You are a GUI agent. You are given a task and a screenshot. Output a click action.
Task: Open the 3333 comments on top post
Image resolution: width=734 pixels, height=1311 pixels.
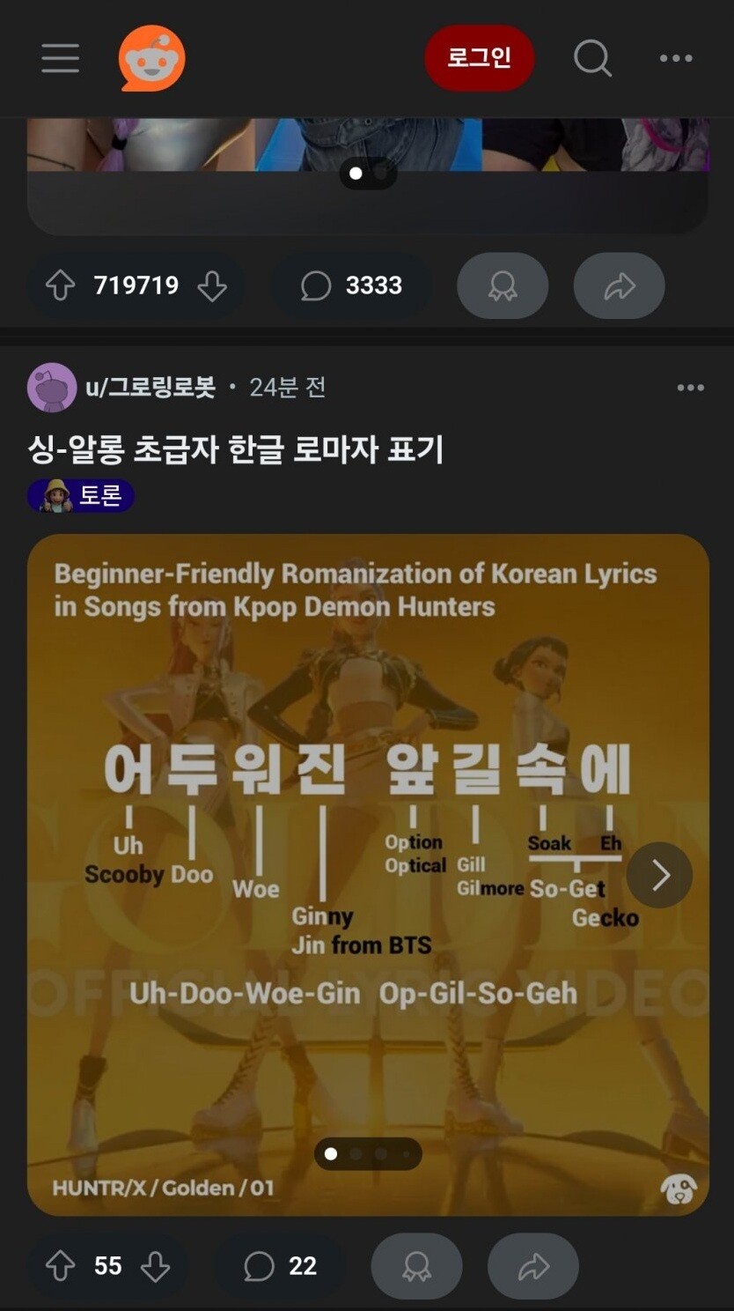[351, 285]
